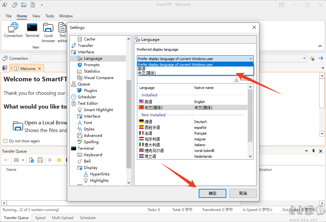Click the Connection address input field
This screenshot has width=326, height=222.
coord(168,58)
